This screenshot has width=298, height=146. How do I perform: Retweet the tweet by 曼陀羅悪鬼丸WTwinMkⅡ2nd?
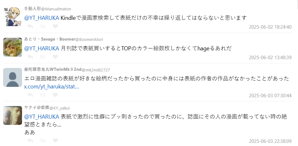(x=43, y=95)
